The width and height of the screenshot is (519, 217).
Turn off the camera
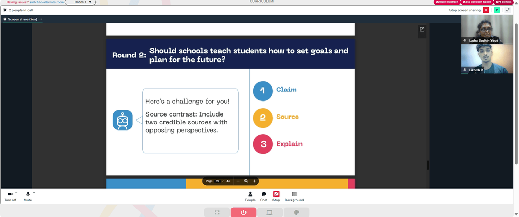pyautogui.click(x=10, y=196)
